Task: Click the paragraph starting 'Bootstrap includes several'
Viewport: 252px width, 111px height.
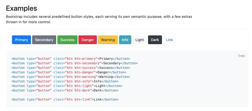Action: point(99,19)
